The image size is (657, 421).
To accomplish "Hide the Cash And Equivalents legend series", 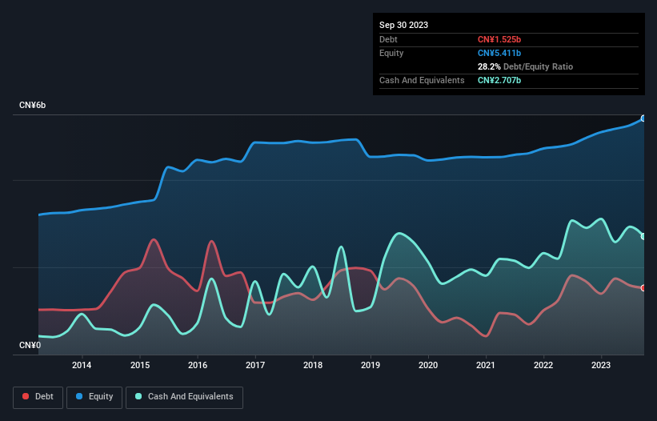I will 184,397.
